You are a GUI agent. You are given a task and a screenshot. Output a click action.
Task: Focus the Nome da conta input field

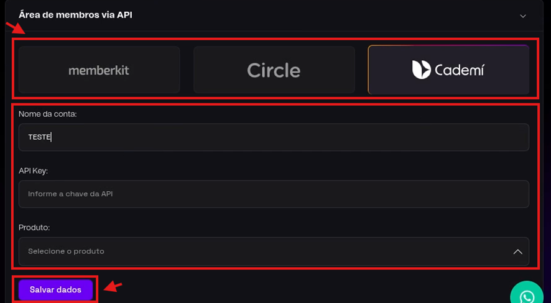point(274,137)
